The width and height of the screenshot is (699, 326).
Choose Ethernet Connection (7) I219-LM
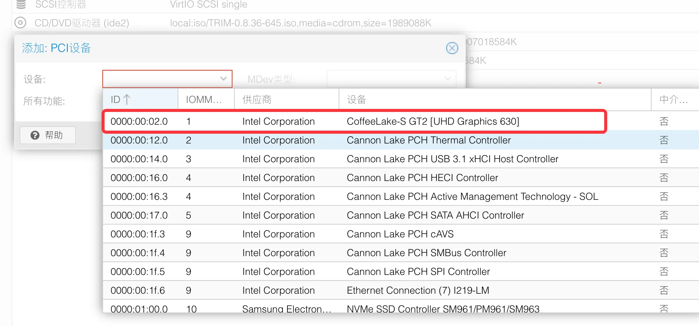click(418, 290)
